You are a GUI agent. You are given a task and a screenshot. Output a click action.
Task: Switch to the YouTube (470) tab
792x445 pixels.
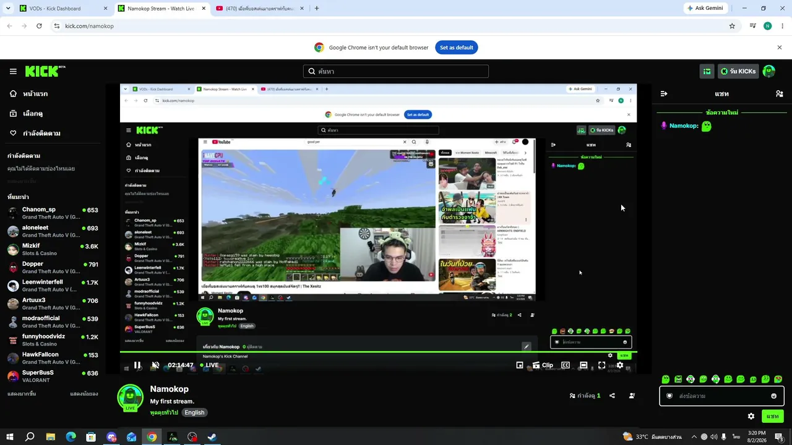[x=260, y=9]
